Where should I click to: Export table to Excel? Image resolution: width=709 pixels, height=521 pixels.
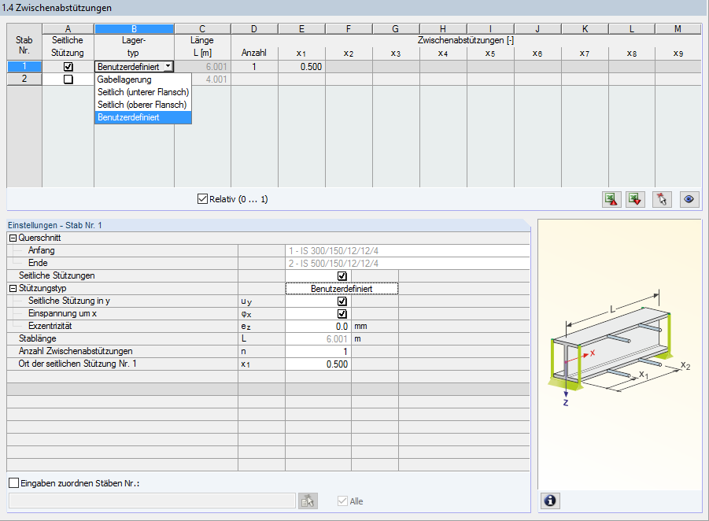[x=634, y=199]
